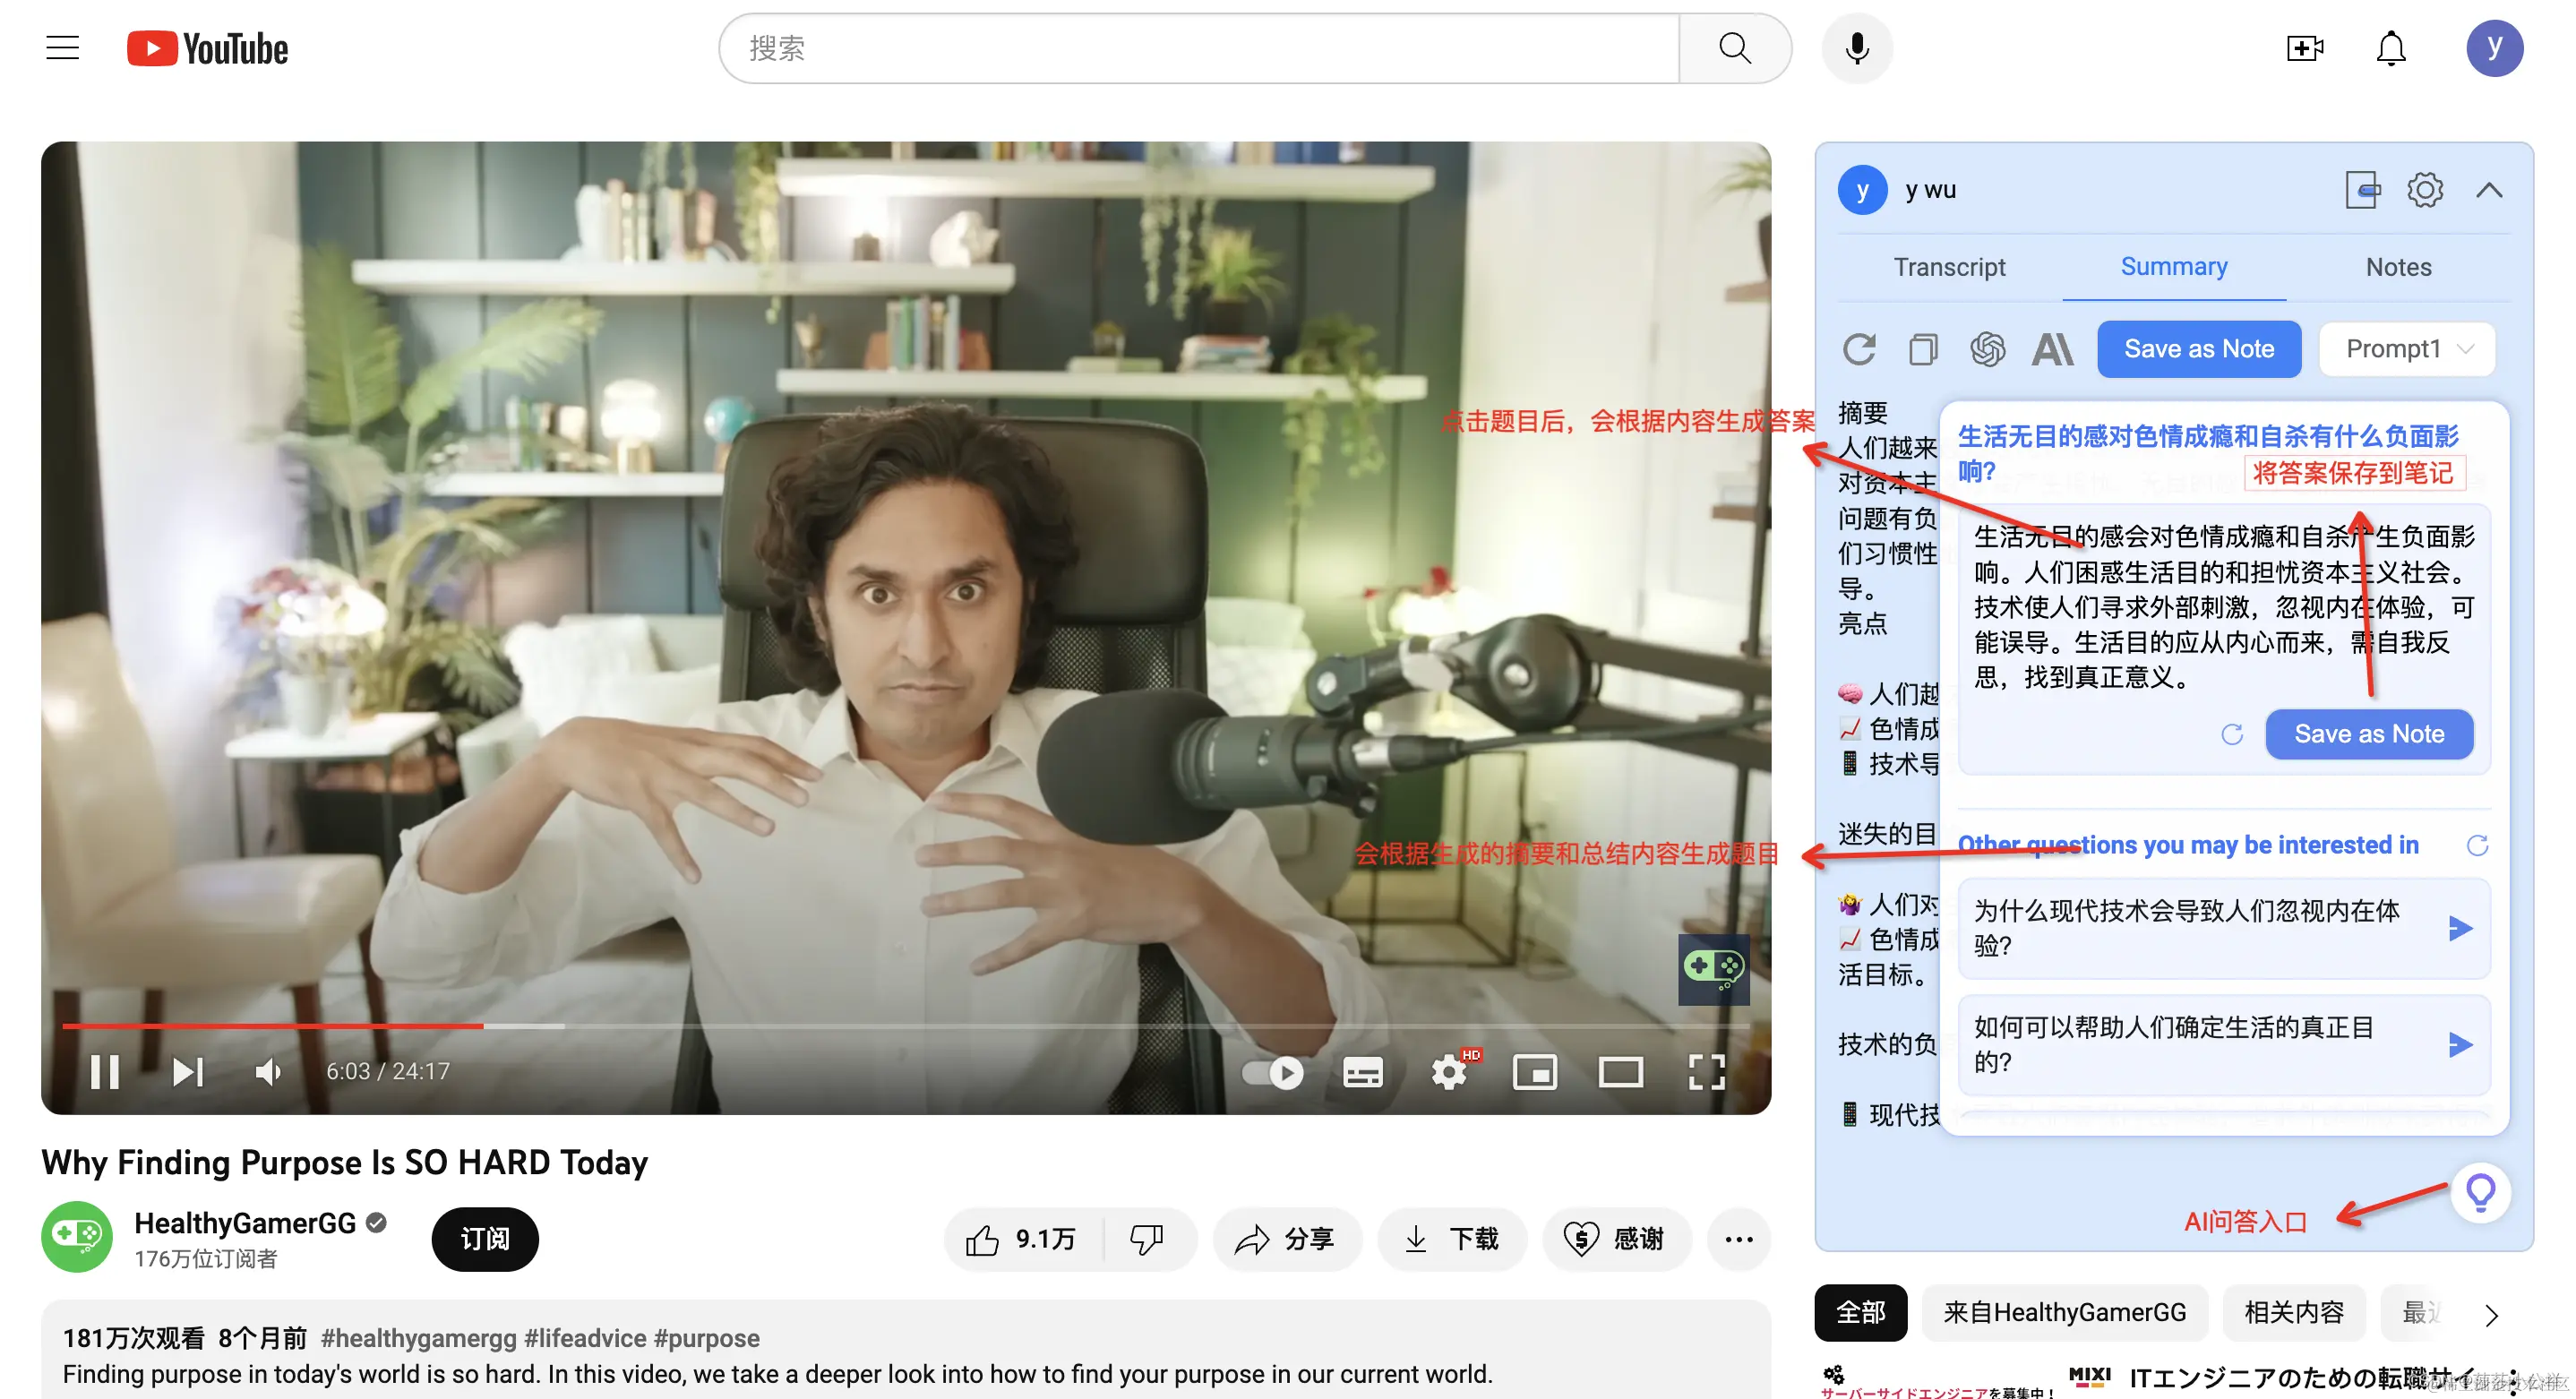Subscribe with the 订阅 button

[x=485, y=1239]
